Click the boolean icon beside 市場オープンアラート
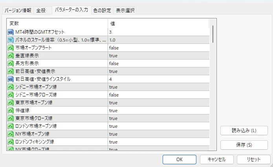Image resolution: width=273 pixels, height=167 pixels. (x=11, y=48)
